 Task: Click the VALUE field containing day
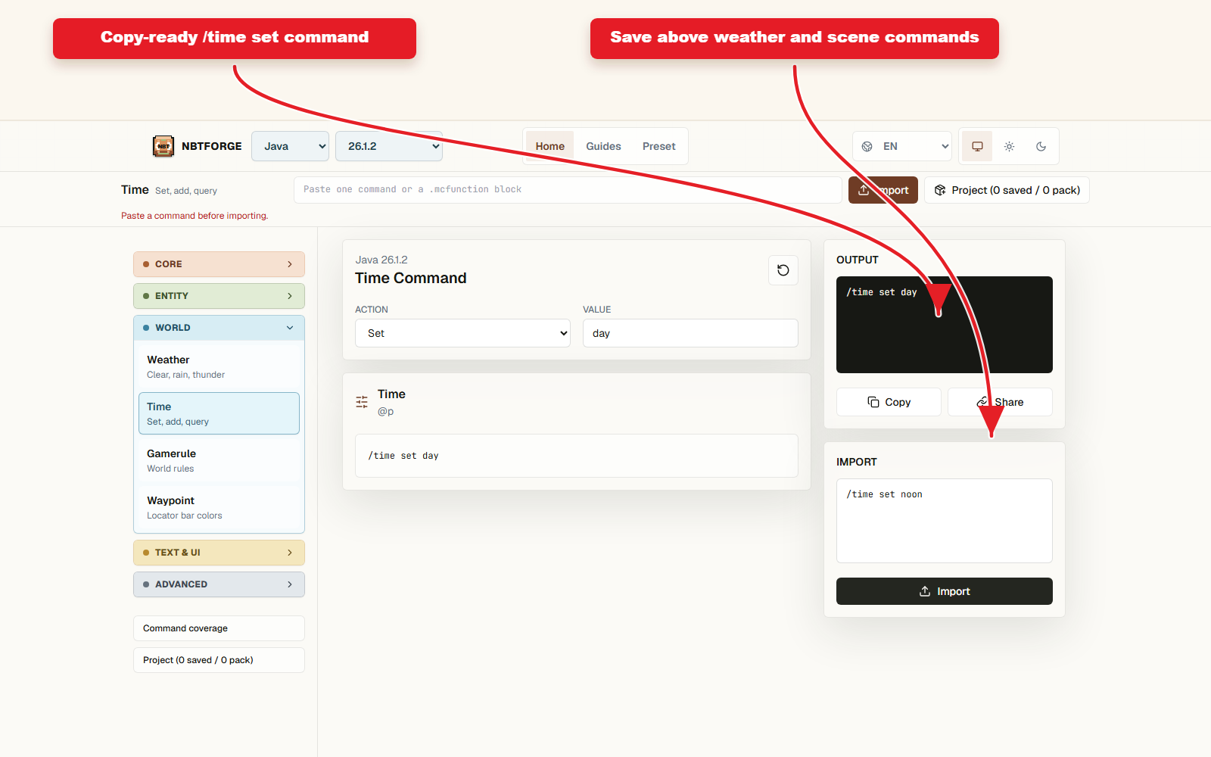click(x=690, y=333)
